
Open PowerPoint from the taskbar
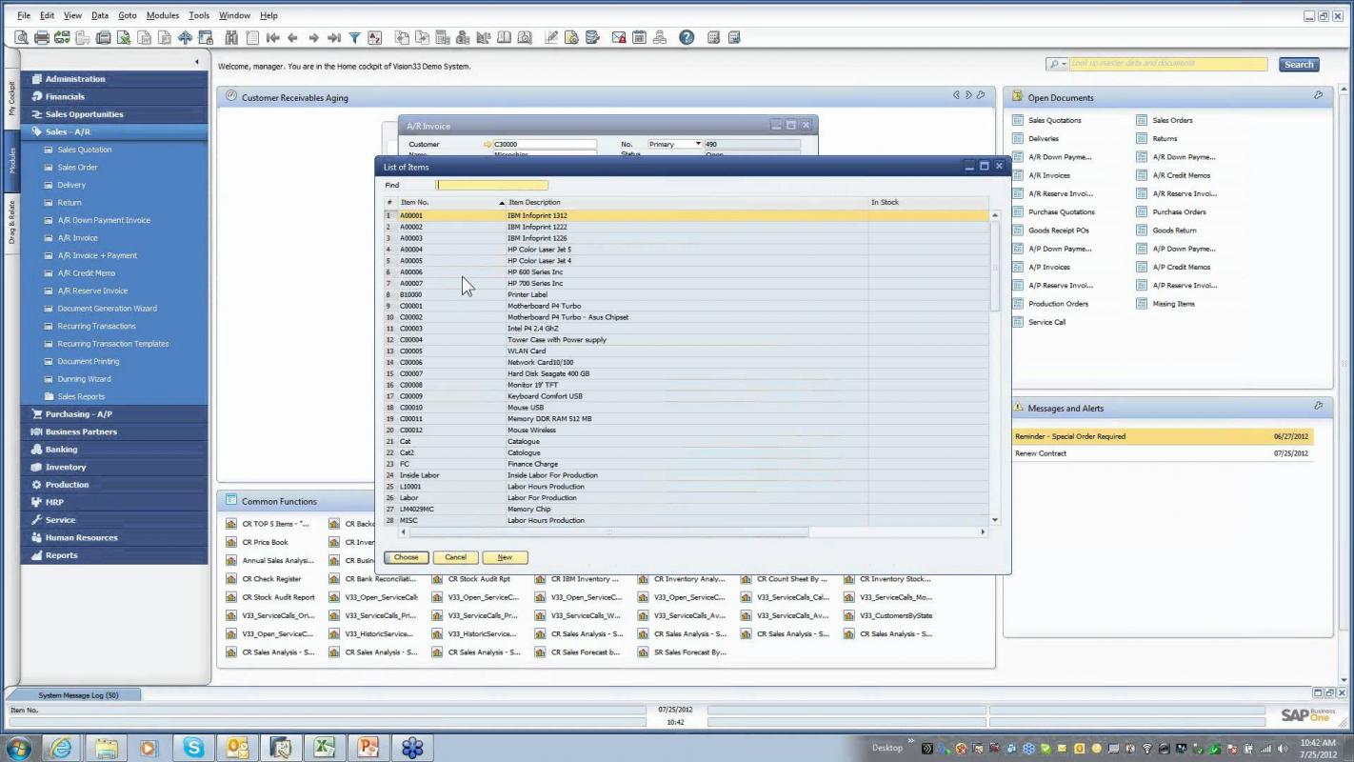point(368,748)
